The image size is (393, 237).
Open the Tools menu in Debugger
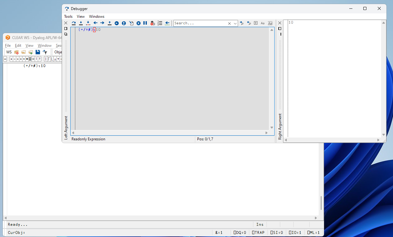pyautogui.click(x=68, y=17)
